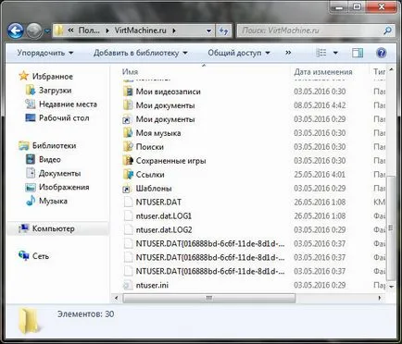402x344 pixels.
Task: Click the magnifier search icon
Action: tap(388, 31)
